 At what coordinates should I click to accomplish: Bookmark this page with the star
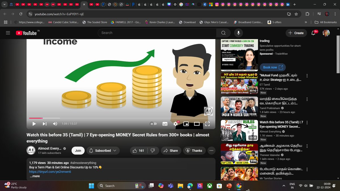(296, 14)
